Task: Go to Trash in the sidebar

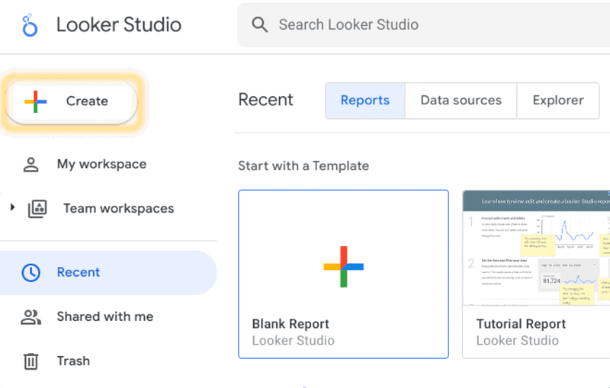Action: pyautogui.click(x=73, y=361)
